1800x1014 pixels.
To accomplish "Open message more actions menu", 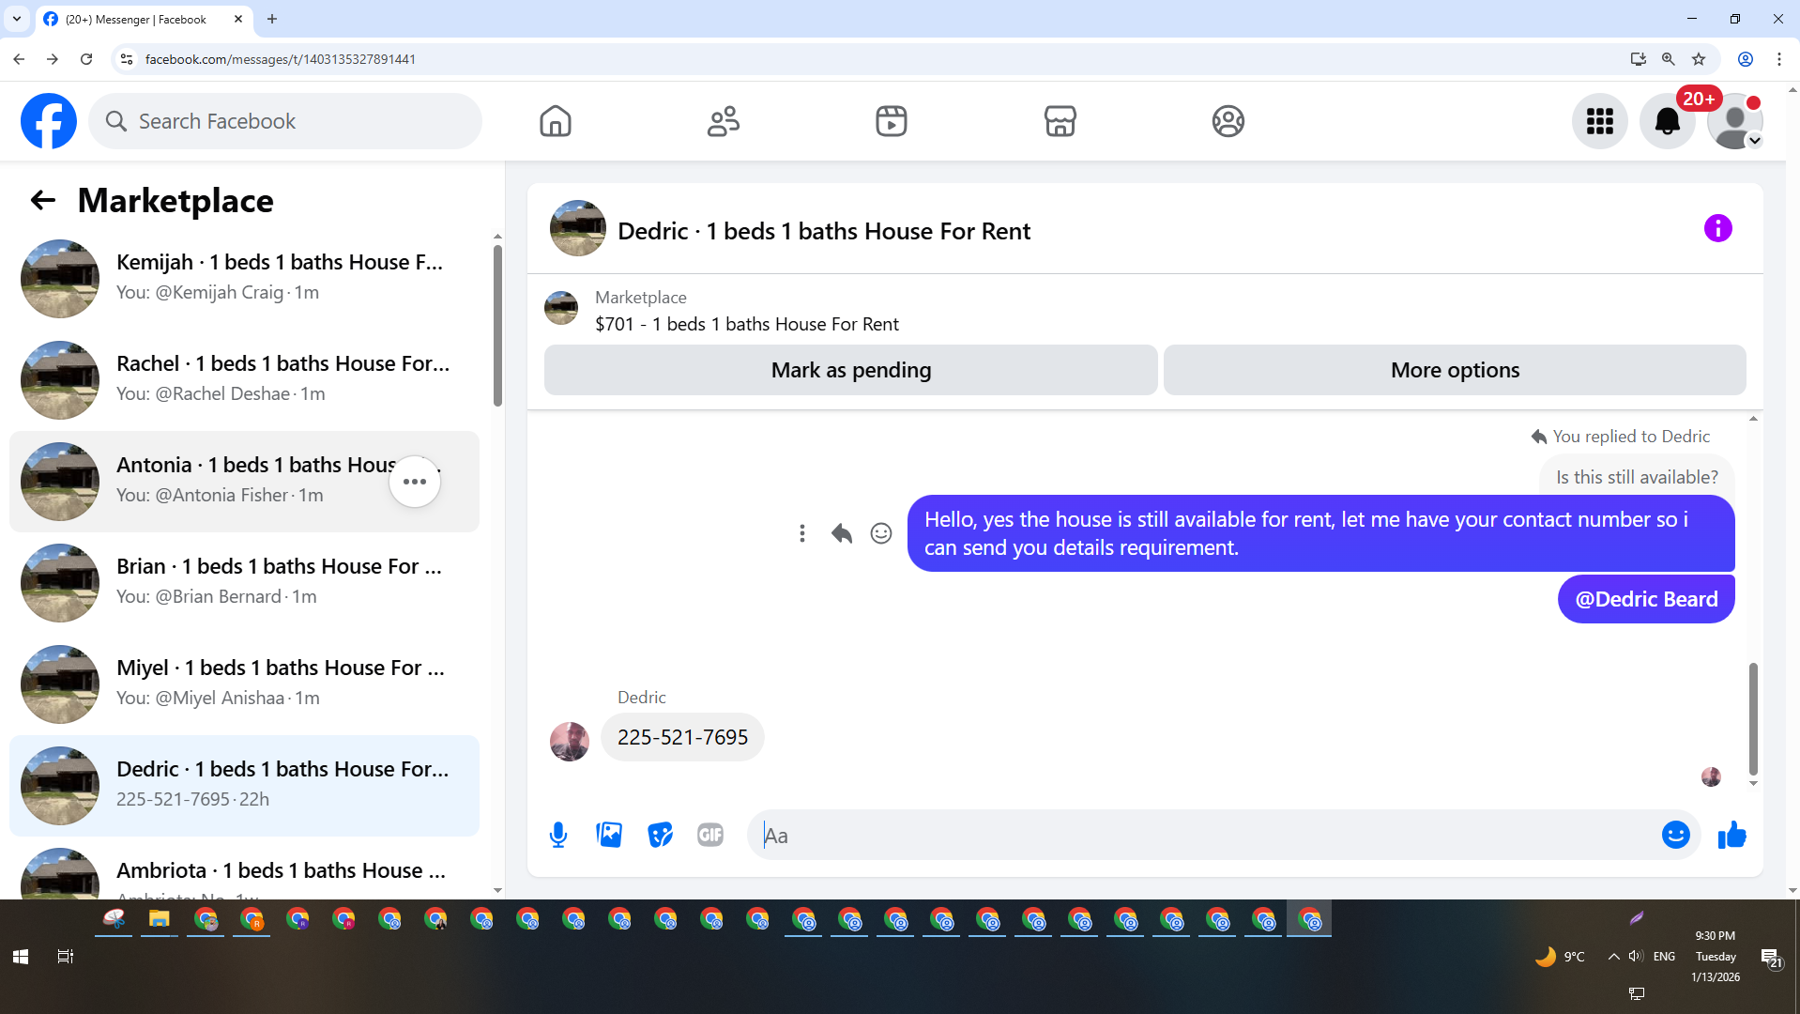I will tap(802, 533).
